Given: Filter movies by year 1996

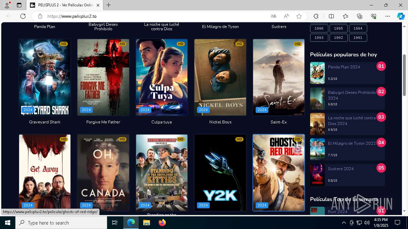Looking at the screenshot, I should pyautogui.click(x=319, y=28).
